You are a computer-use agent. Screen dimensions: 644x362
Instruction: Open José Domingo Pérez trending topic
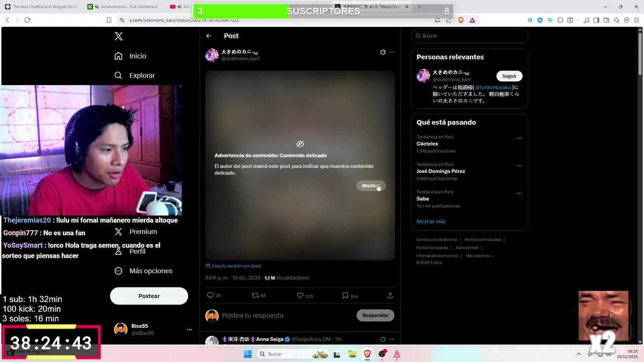(441, 171)
